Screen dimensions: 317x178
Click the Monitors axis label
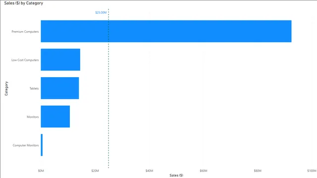point(33,117)
